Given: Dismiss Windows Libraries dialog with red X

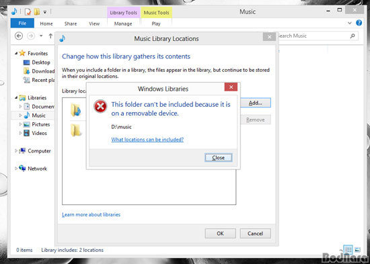Looking at the screenshot, I should pos(231,87).
